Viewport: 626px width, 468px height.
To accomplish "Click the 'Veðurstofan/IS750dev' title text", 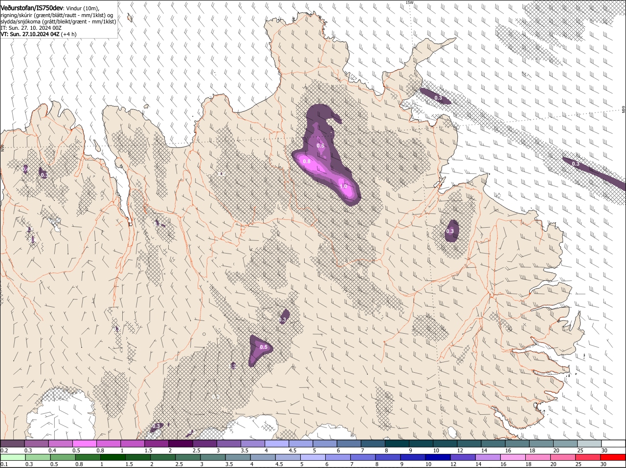I will (32, 8).
